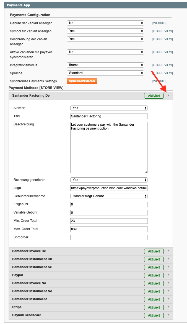Click the 'Santander Invoice De' header

(x=91, y=251)
